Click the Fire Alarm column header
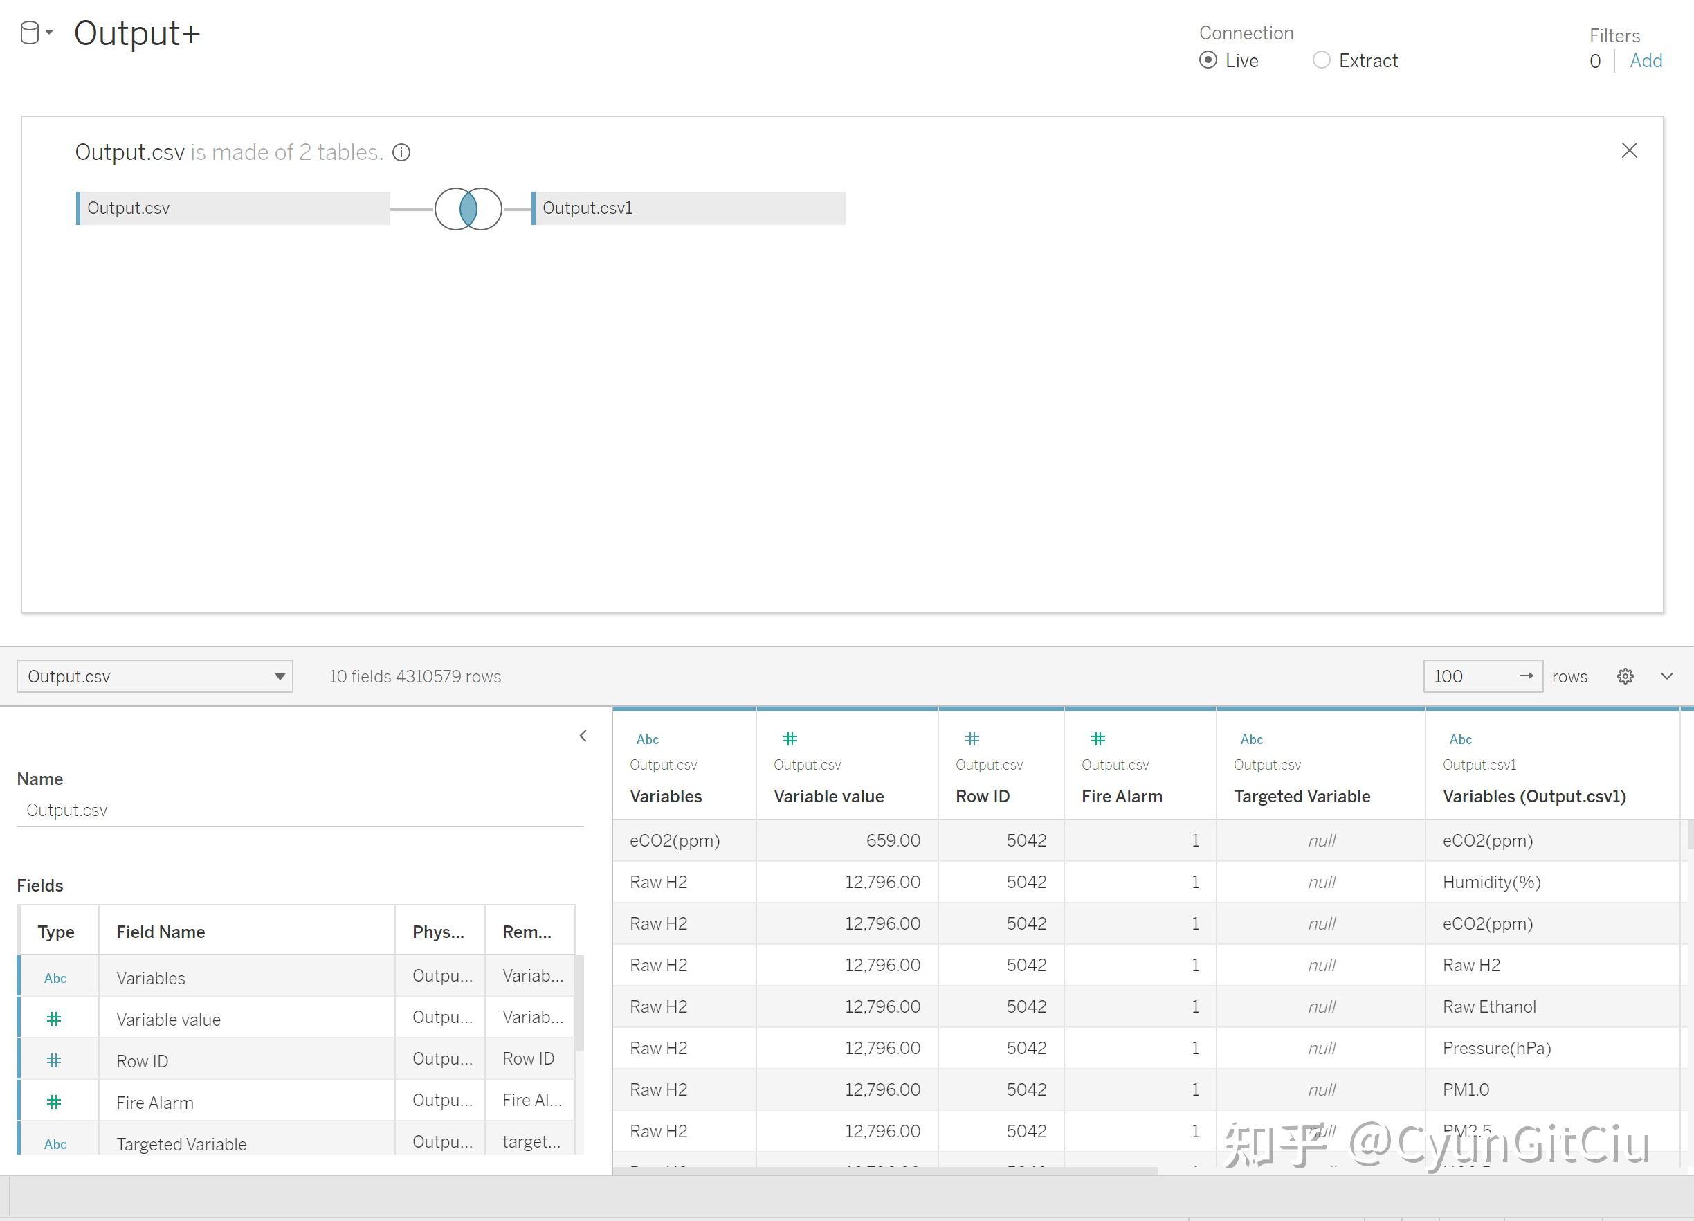 click(1121, 797)
